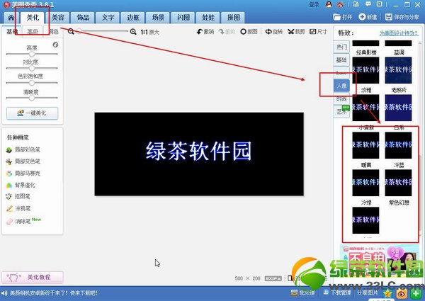Screen dimensions: 425x301
Task: Click the zoom slider handle
Action: tap(79, 31)
